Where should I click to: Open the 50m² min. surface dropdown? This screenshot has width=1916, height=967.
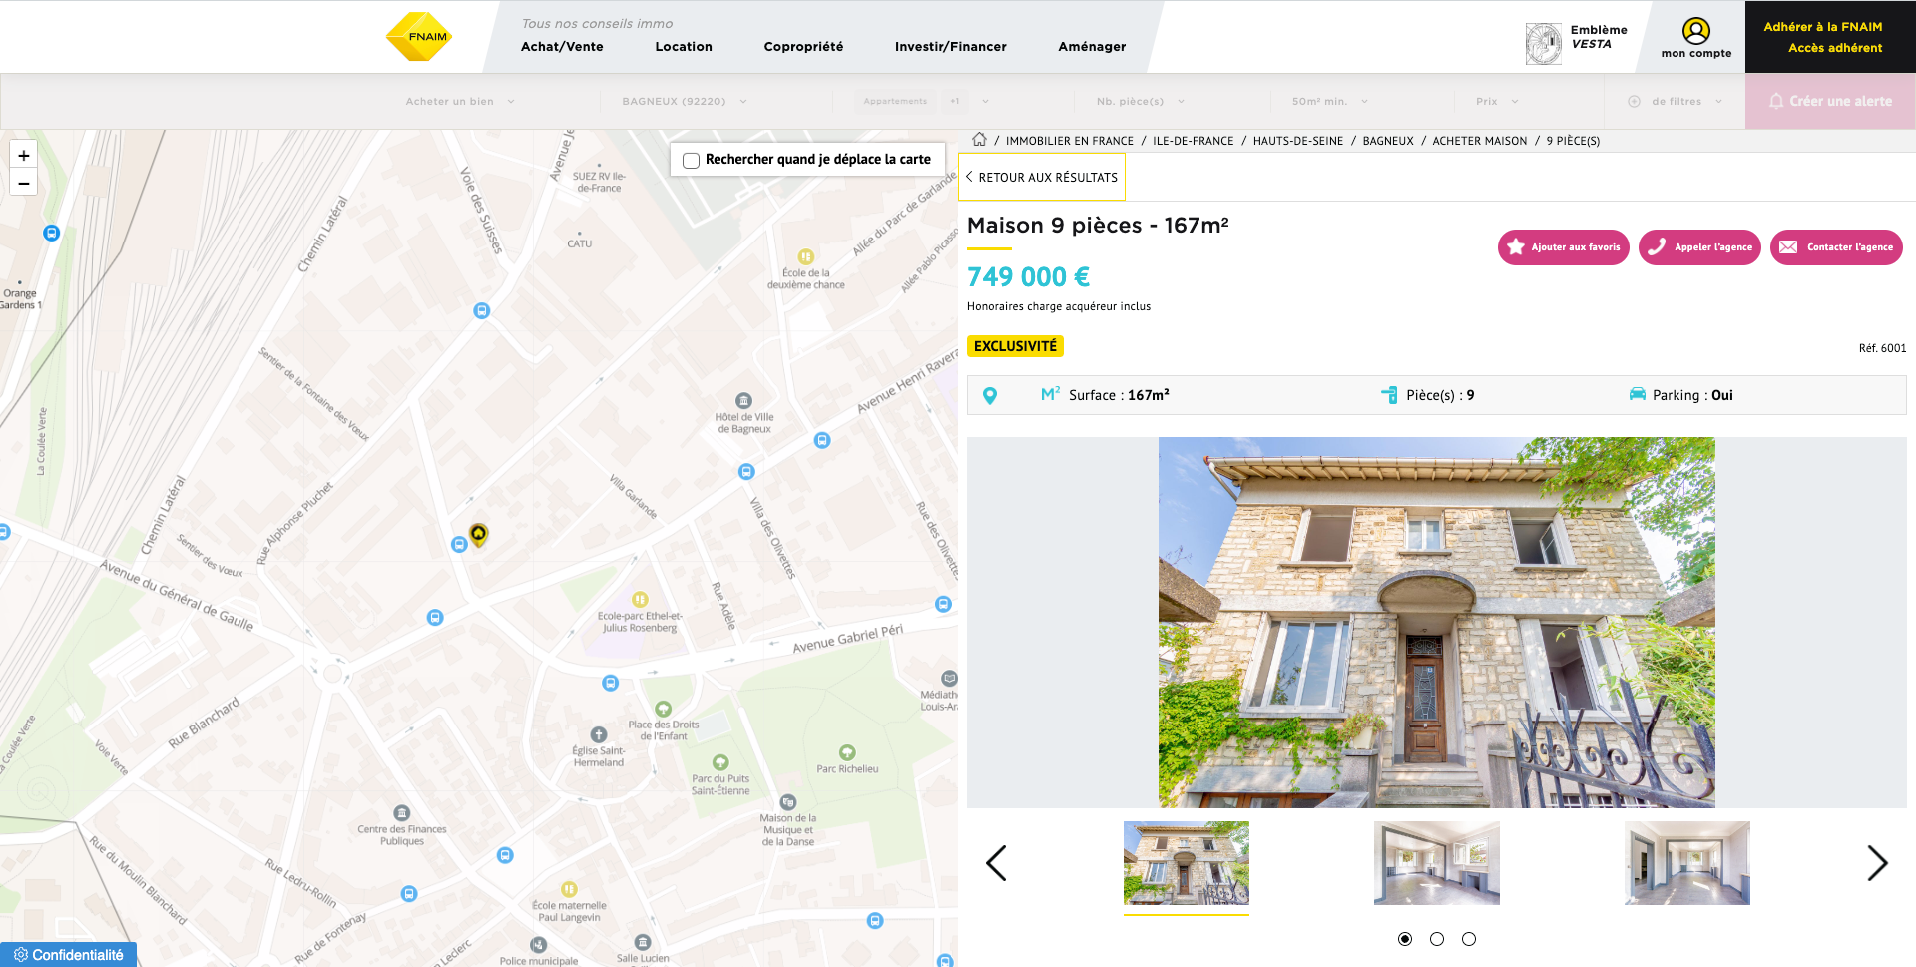coord(1330,101)
